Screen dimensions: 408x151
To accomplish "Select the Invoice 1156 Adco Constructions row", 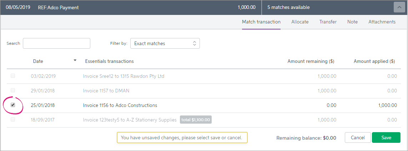I will (204, 106).
